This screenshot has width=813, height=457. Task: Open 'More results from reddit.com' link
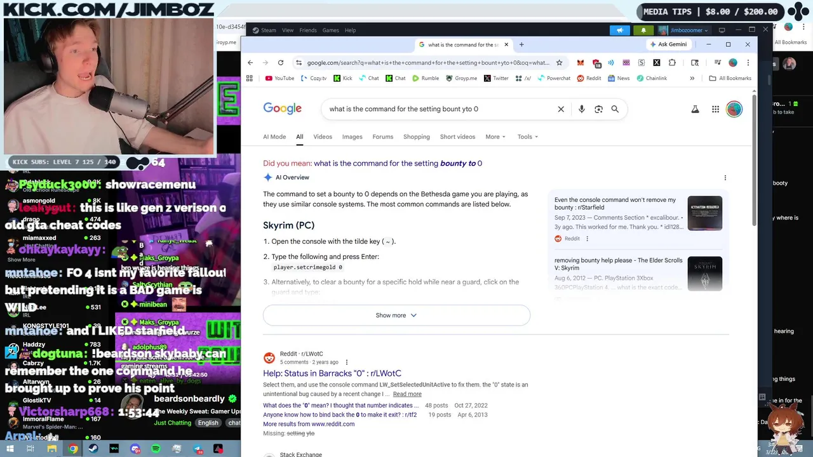[309, 424]
